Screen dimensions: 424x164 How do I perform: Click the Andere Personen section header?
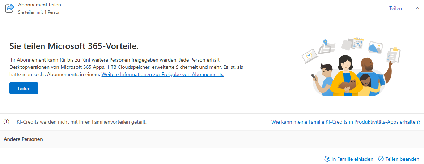coord(23,139)
